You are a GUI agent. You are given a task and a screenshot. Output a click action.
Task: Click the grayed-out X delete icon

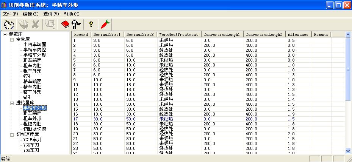(35, 24)
